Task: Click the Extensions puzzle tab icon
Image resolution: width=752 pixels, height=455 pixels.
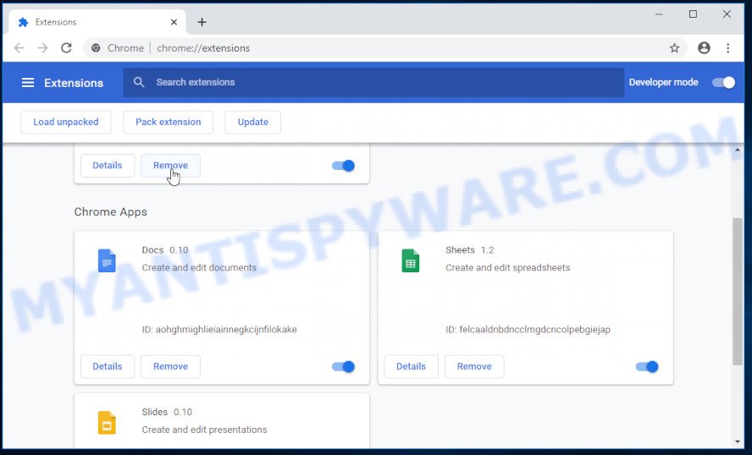Action: coord(23,22)
